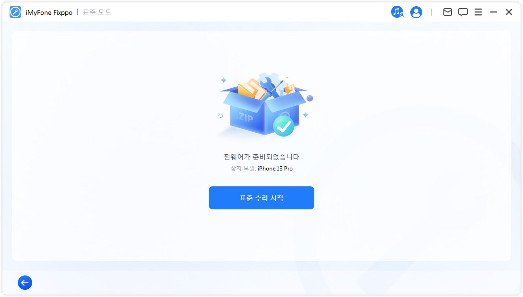Click the iMyFone Fixppo wrench logo
Viewport: 523px width, 297px height.
pyautogui.click(x=15, y=12)
